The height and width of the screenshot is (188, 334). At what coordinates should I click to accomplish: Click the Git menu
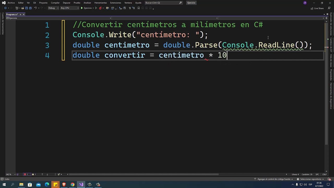coord(34,3)
